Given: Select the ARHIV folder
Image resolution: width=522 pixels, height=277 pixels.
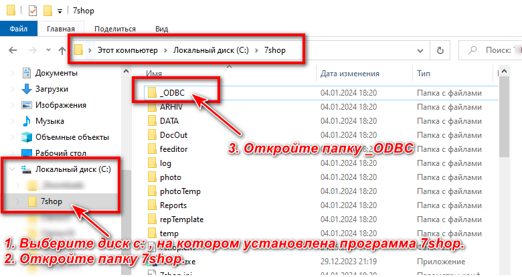Looking at the screenshot, I should pyautogui.click(x=171, y=107).
